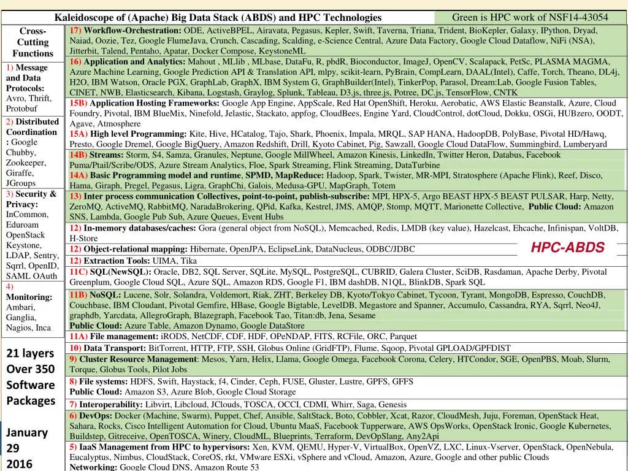
Task: Click 'Nagios, Inca' under Monitoring
Action: [28, 327]
